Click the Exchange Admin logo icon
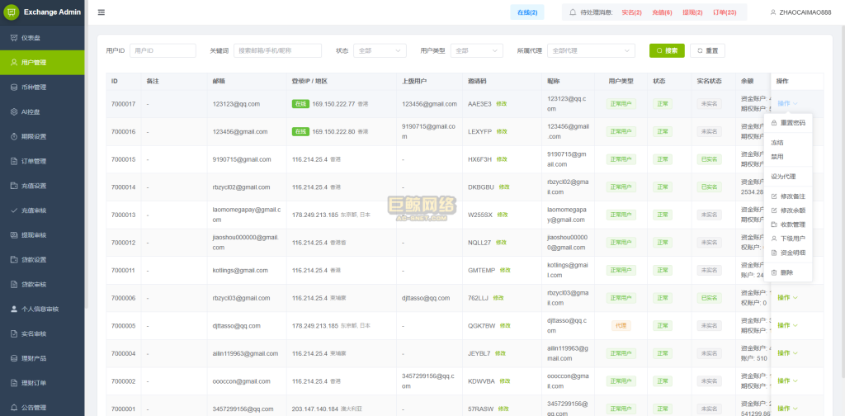 12,12
